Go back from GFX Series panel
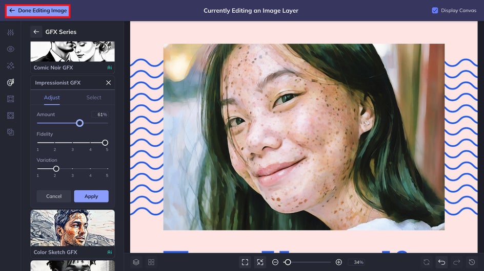The height and width of the screenshot is (271, 484). pos(36,32)
